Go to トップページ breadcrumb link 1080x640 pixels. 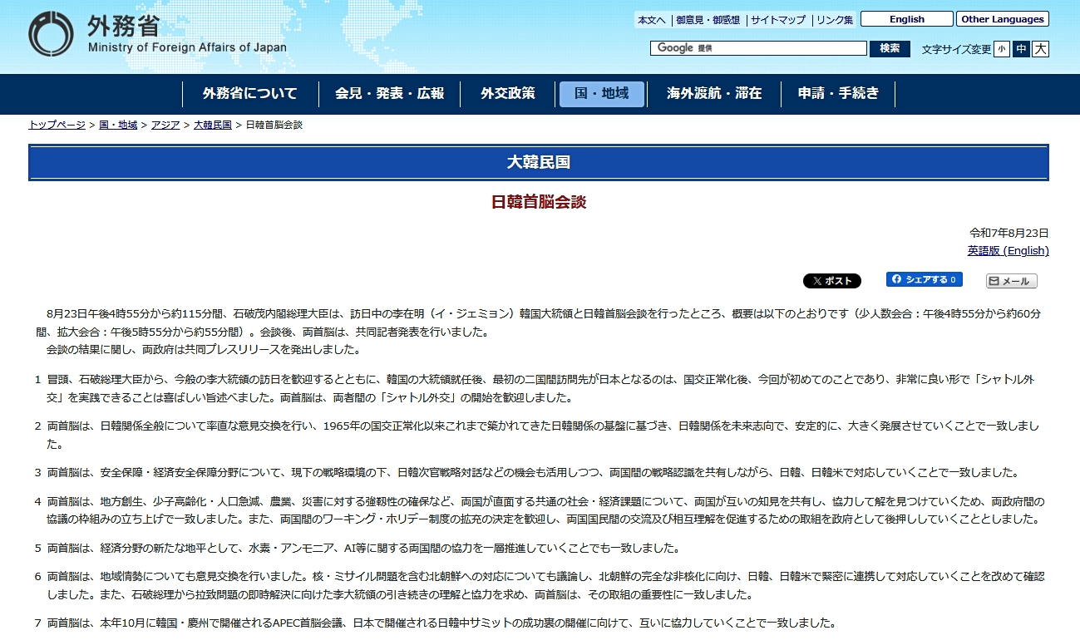[57, 125]
